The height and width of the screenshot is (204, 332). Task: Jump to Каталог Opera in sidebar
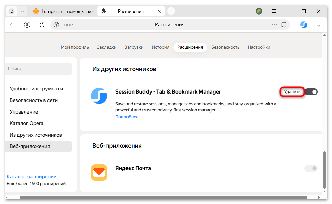coord(26,123)
